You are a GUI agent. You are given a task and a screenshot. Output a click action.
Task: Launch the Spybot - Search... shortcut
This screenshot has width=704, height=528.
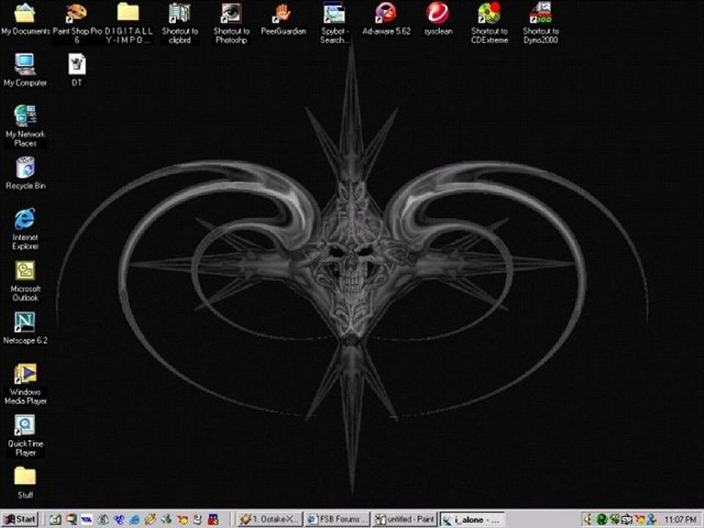pyautogui.click(x=334, y=23)
